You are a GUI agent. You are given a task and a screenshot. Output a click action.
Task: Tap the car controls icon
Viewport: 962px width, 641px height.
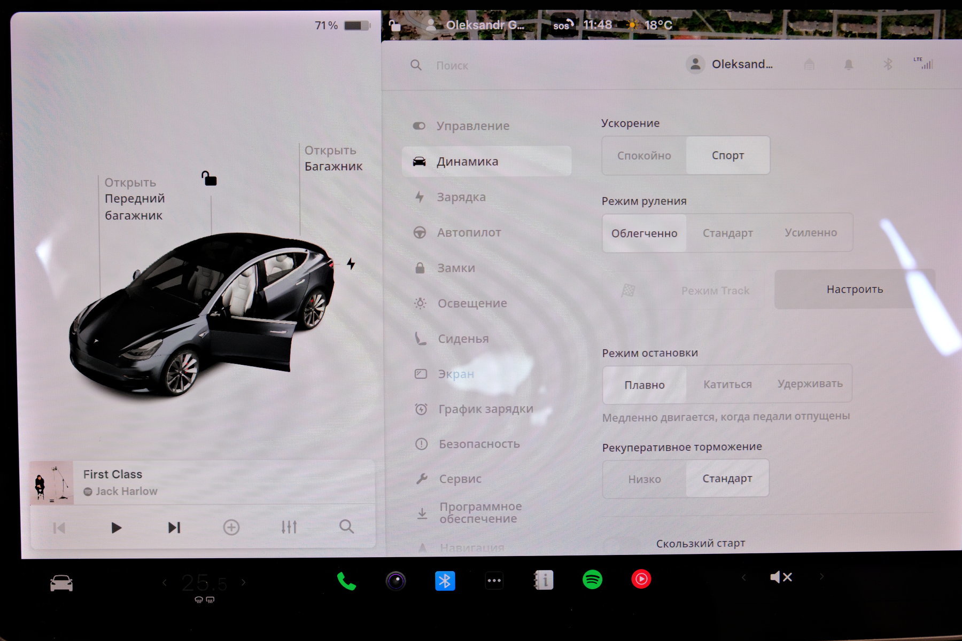click(x=61, y=583)
